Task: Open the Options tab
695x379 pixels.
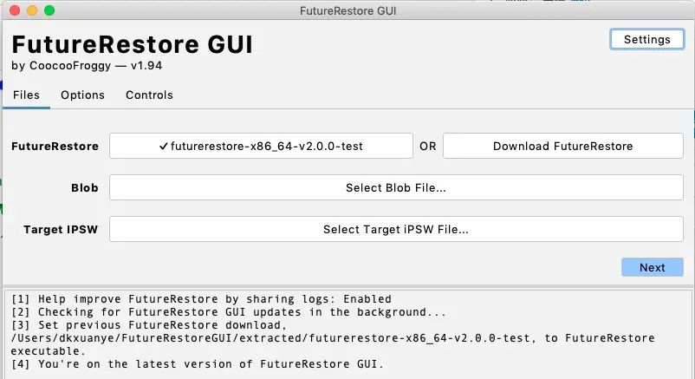Action: click(x=82, y=95)
